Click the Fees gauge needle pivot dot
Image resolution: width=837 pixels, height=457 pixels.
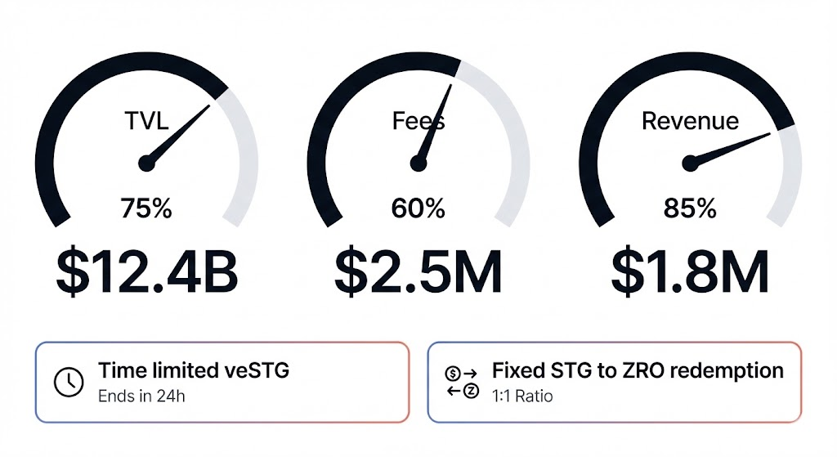click(x=418, y=164)
